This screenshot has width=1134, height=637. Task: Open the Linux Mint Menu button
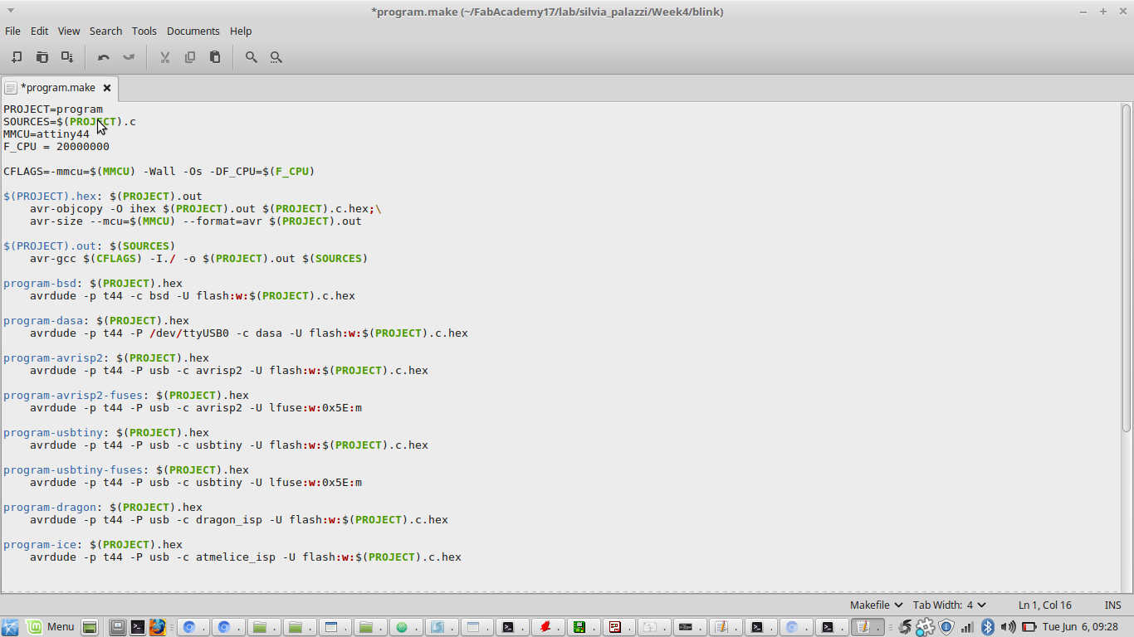coord(51,626)
